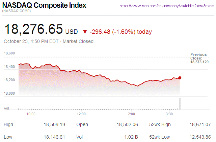Click the 18,276.65 current price
This screenshot has height=142, width=216.
pos(33,30)
